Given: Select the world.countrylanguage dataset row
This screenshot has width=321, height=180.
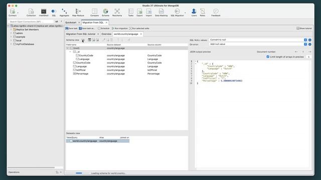Looking at the screenshot, I should pyautogui.click(x=98, y=141).
